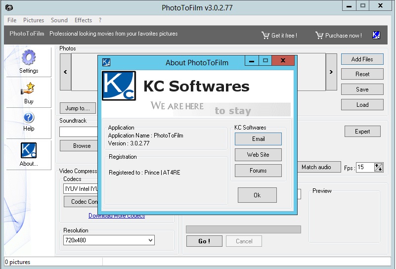Click Ok to close About dialog
The height and width of the screenshot is (269, 396).
pyautogui.click(x=257, y=195)
